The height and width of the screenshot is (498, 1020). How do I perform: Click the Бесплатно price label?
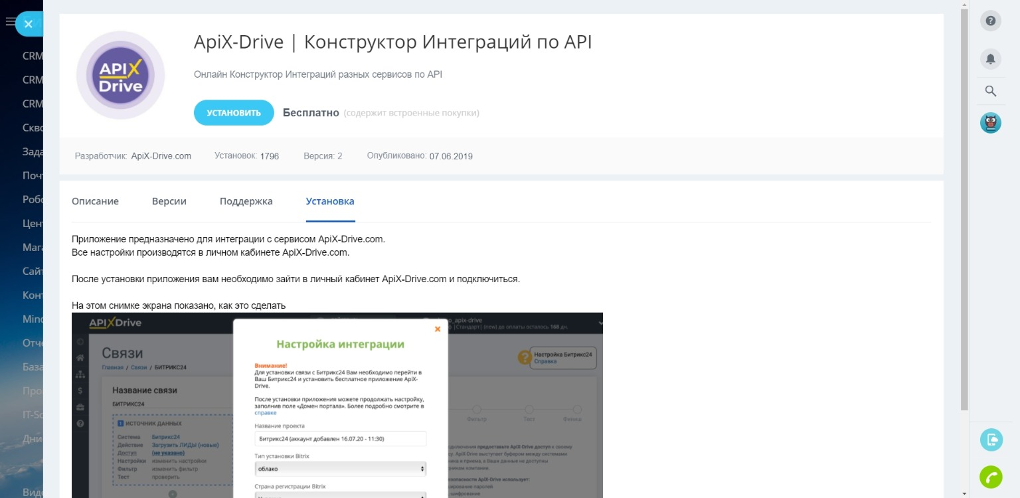(311, 113)
